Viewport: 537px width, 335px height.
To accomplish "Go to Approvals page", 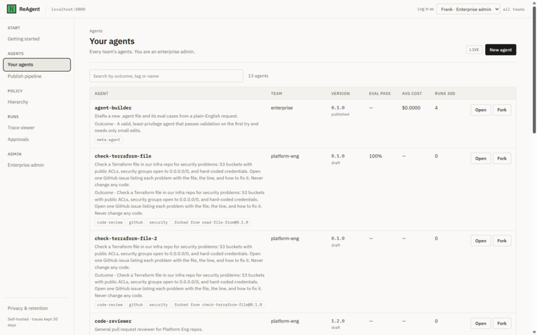I will [18, 140].
